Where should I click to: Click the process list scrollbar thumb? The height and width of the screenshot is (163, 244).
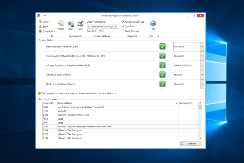pyautogui.click(x=200, y=107)
